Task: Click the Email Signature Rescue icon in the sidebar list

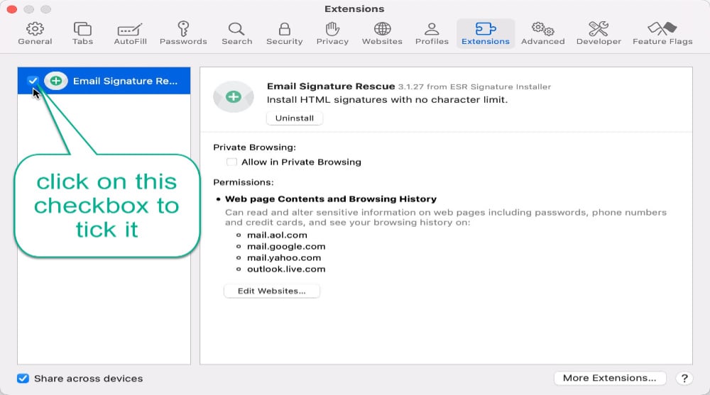Action: click(55, 81)
